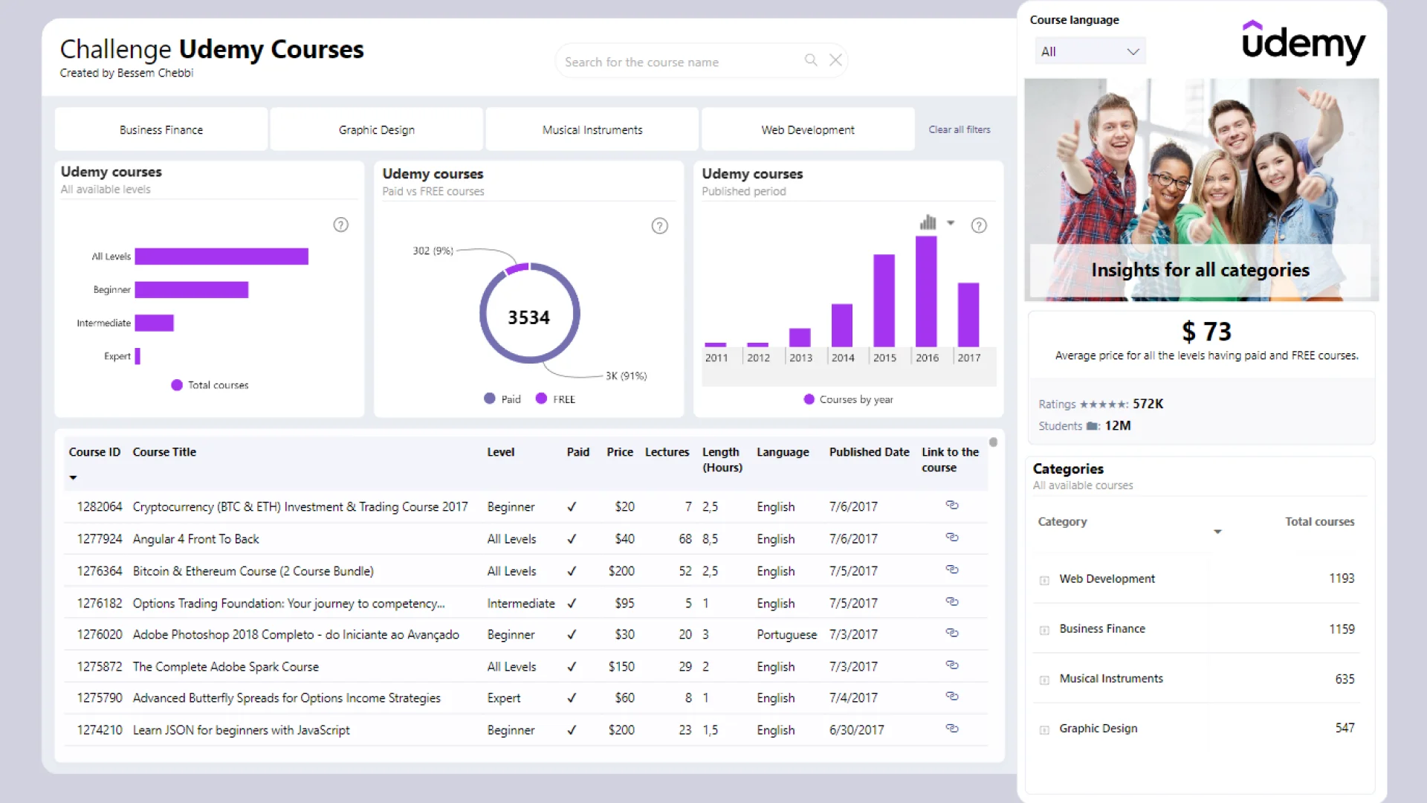Sort table by Published Date header

tap(869, 452)
